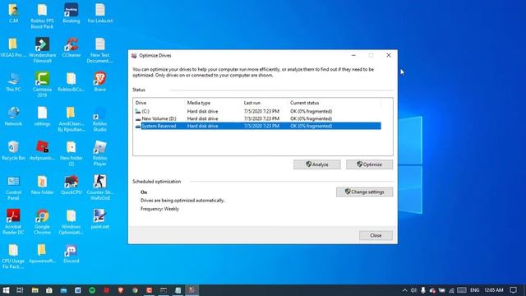Screen dimensions: 526x296
Task: Select the Discord desktop icon
Action: point(72,254)
